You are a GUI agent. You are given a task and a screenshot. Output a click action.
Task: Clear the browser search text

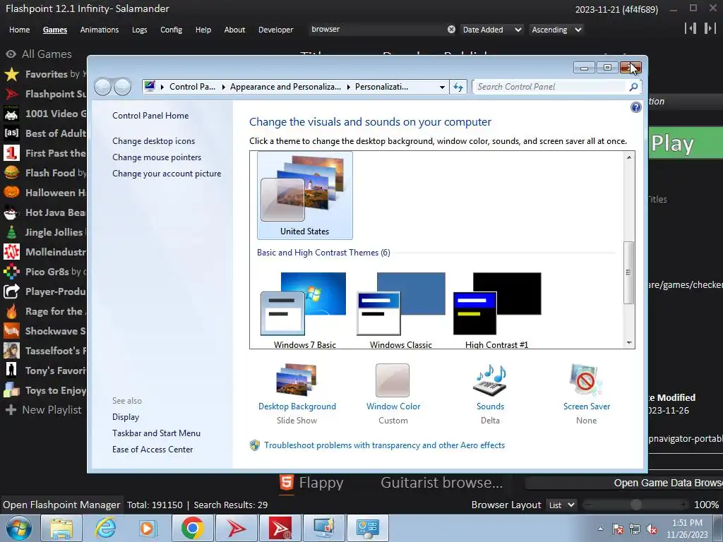pyautogui.click(x=451, y=30)
